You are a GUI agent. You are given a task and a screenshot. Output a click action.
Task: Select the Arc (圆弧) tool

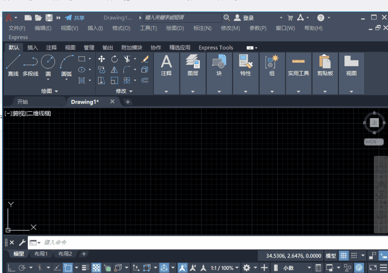pos(67,65)
